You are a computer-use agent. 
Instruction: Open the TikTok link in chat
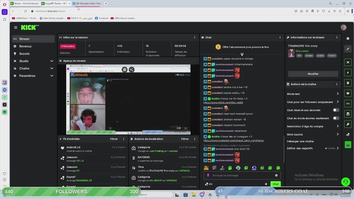click(223, 103)
